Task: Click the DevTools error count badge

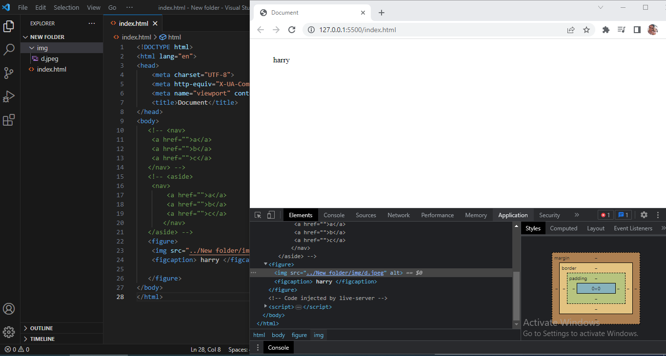Action: (605, 215)
